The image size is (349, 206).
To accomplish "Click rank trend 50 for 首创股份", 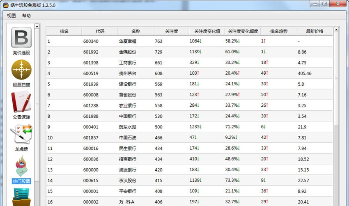I will coord(264,94).
